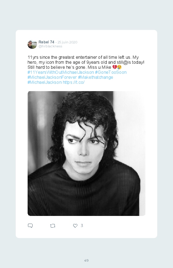Open the Rebel 74 display name
This screenshot has width=173, height=268.
[46, 42]
